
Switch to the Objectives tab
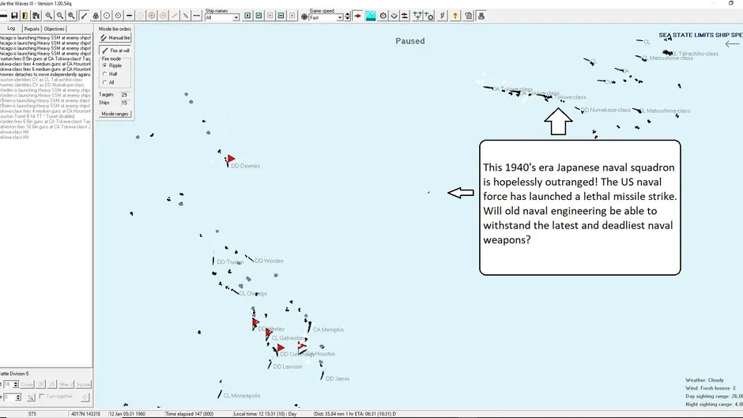click(x=54, y=29)
